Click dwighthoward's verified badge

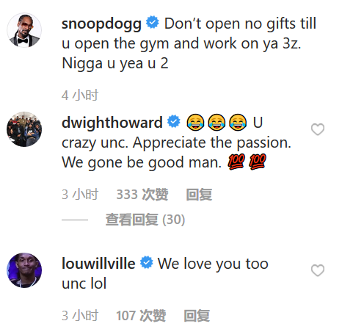pyautogui.click(x=174, y=121)
